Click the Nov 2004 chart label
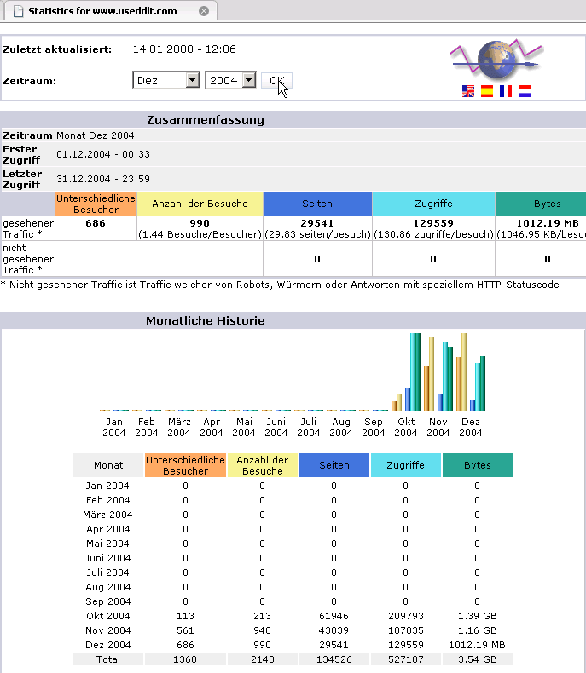The height and width of the screenshot is (673, 586). tap(438, 427)
